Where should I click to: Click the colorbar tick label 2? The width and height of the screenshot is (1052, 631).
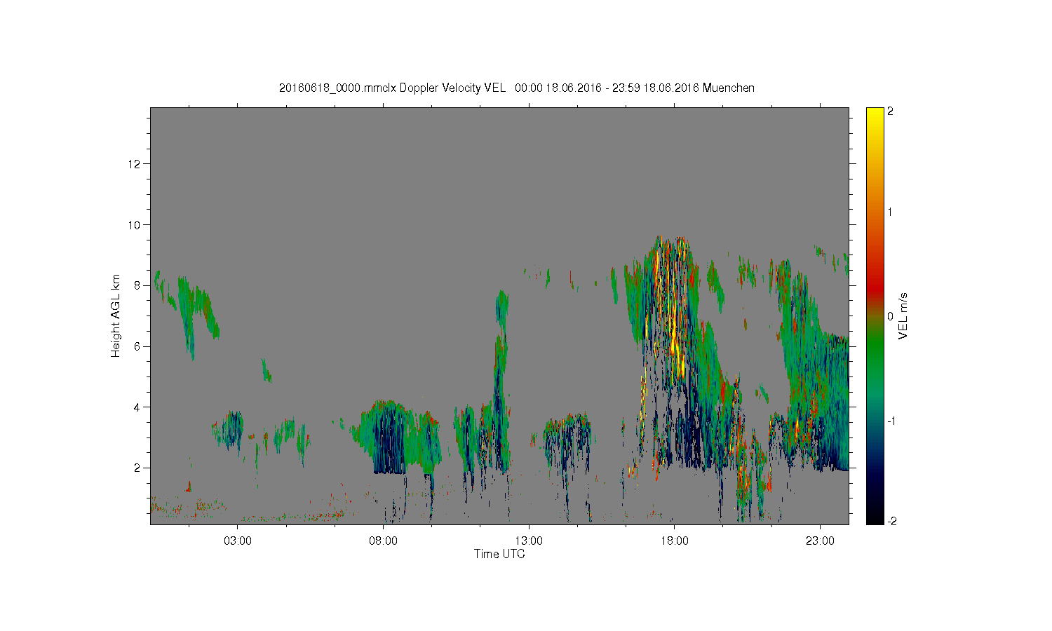tap(891, 111)
